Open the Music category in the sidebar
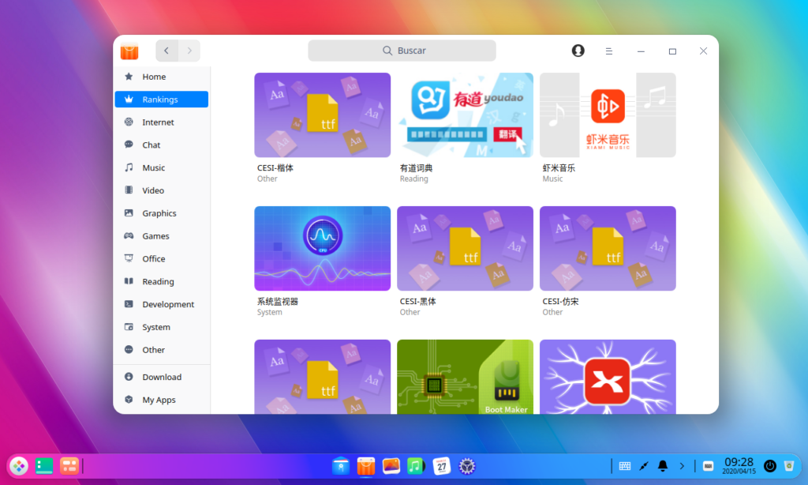The image size is (808, 485). (161, 167)
